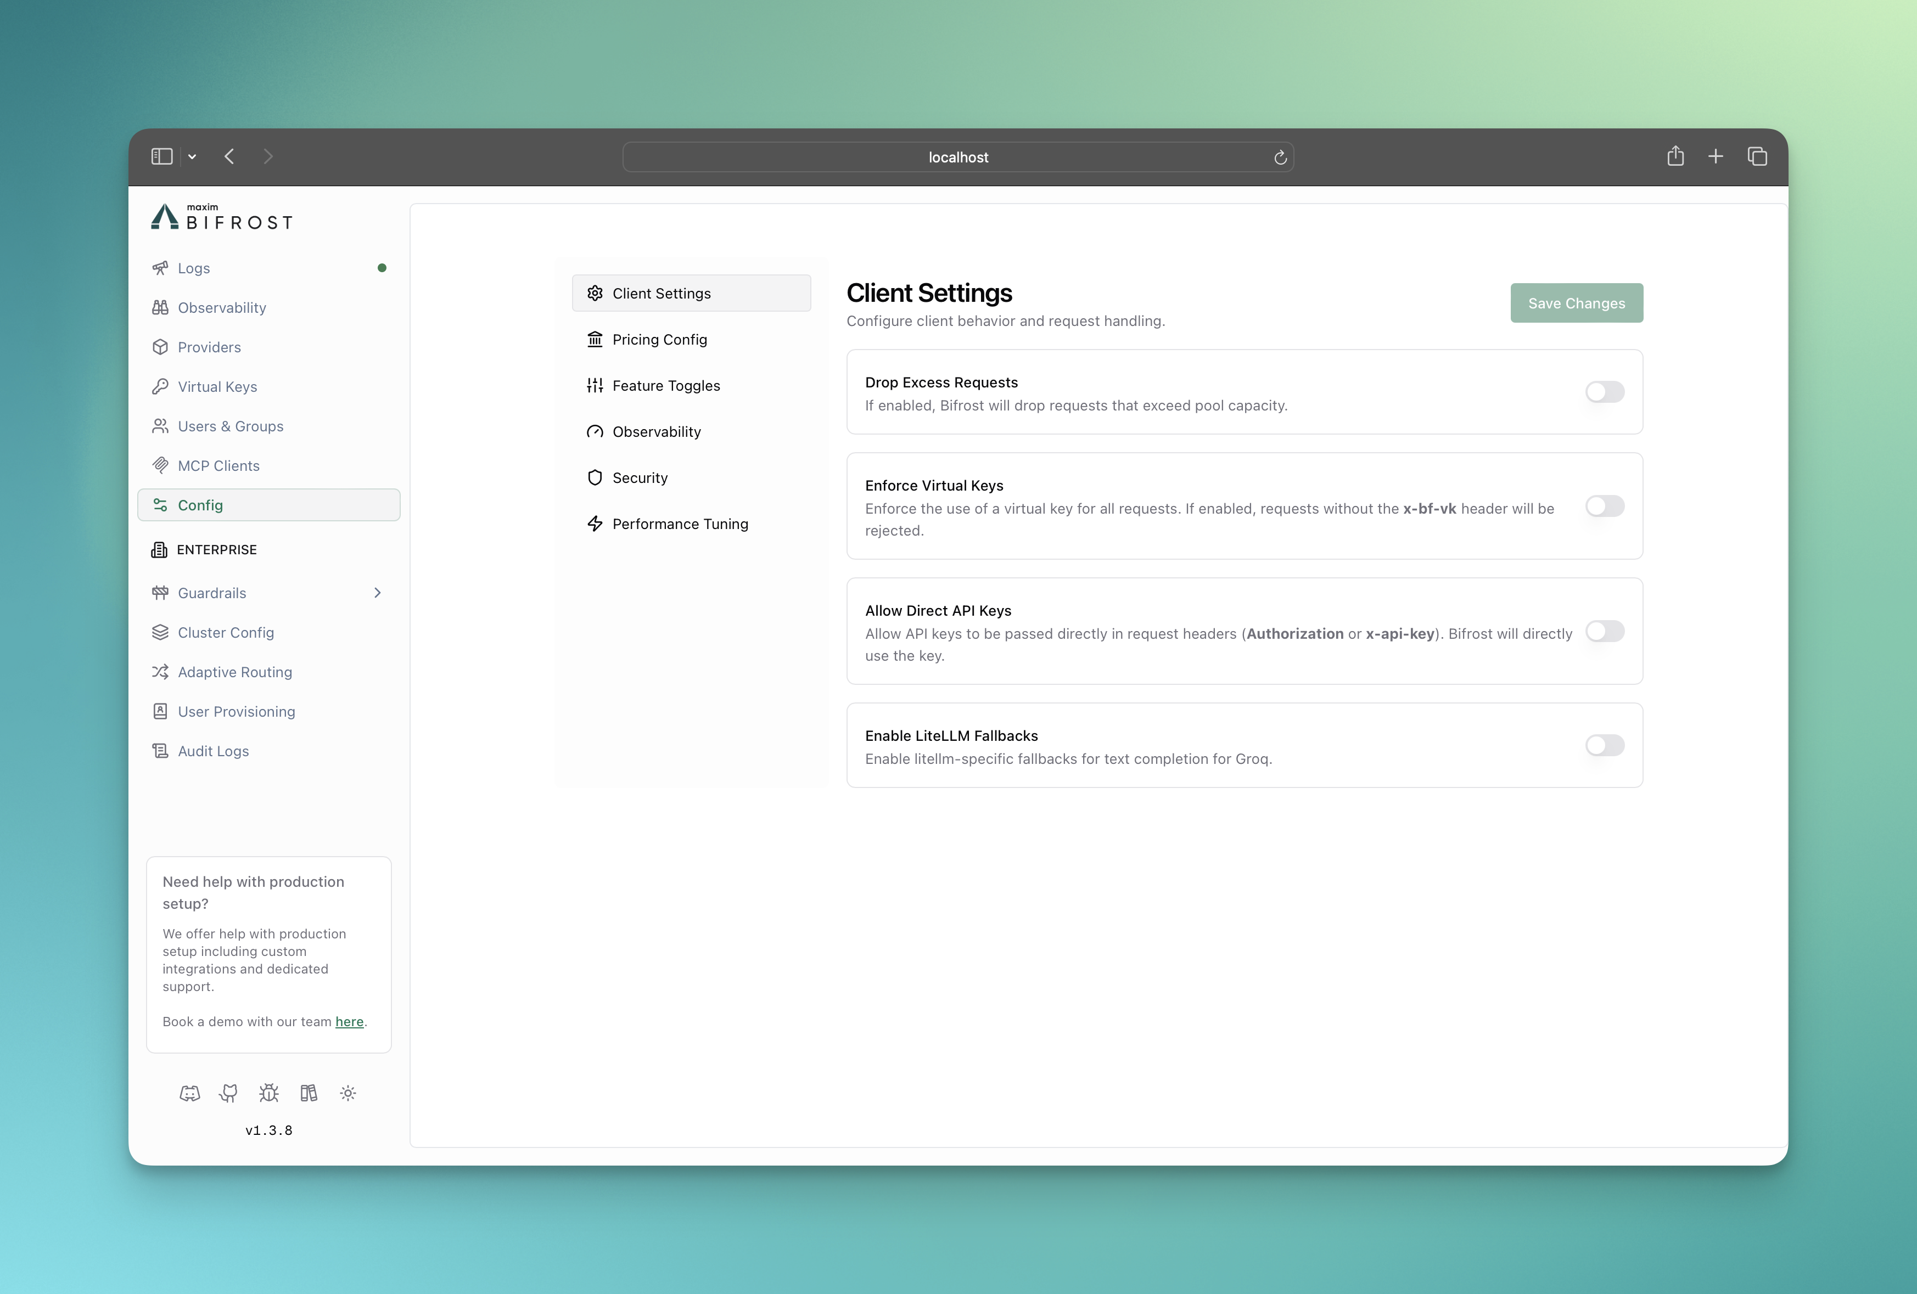The height and width of the screenshot is (1294, 1917).
Task: Open the documentation books icon
Action: 309,1093
